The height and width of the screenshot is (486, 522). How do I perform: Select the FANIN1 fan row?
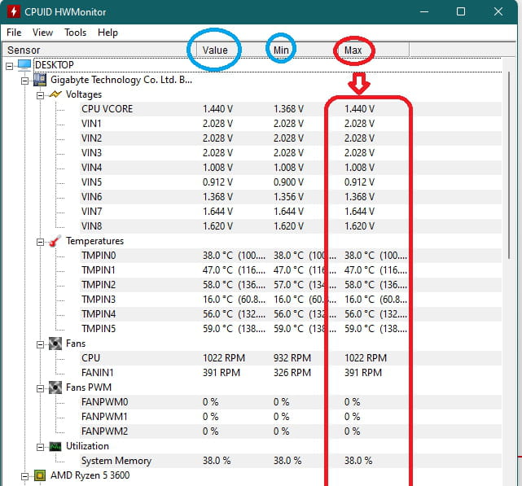[x=290, y=373]
